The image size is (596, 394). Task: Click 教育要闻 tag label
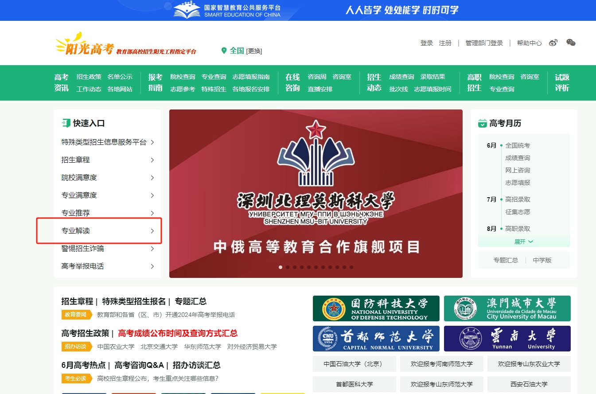[76, 315]
